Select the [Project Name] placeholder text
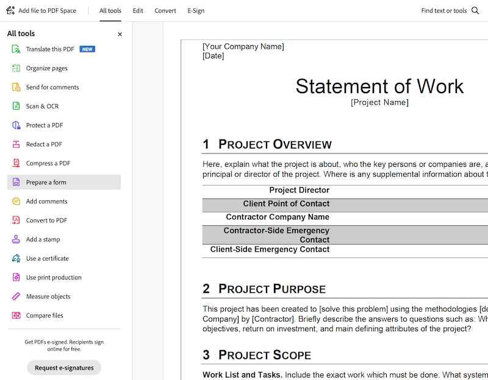 379,102
